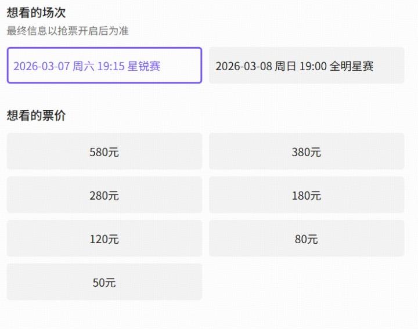The image size is (418, 329).
Task: Tap the 周日 全明星赛 showtime box
Action: (x=307, y=66)
